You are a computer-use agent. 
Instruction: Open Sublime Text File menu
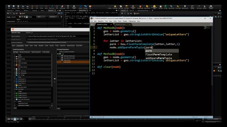pyautogui.click(x=92, y=21)
